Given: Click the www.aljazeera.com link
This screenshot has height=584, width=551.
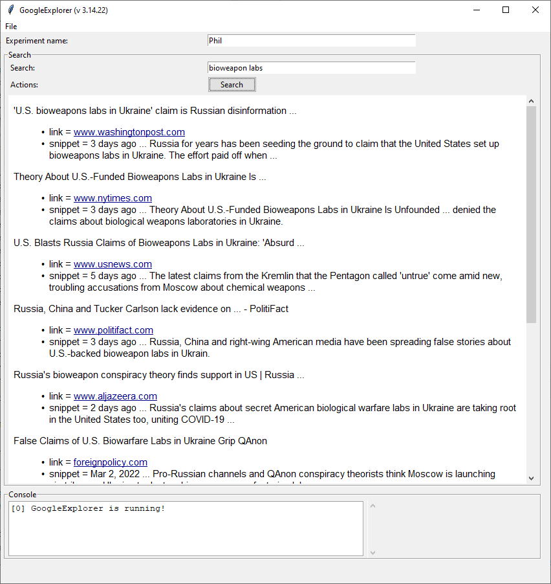Looking at the screenshot, I should tap(115, 396).
